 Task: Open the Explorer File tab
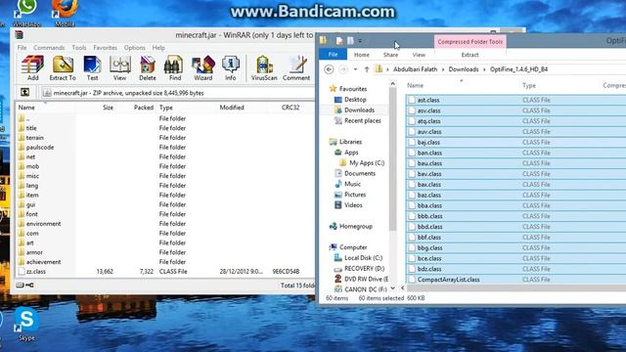(x=333, y=55)
